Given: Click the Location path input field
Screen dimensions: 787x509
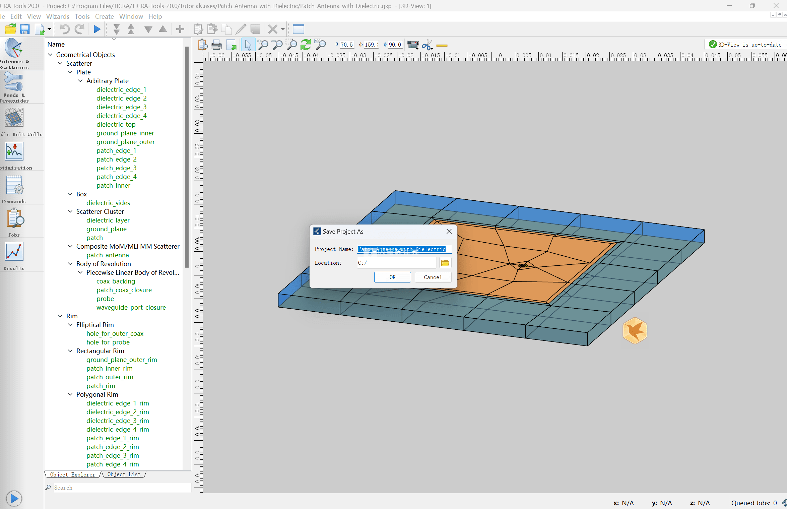Looking at the screenshot, I should (x=397, y=263).
